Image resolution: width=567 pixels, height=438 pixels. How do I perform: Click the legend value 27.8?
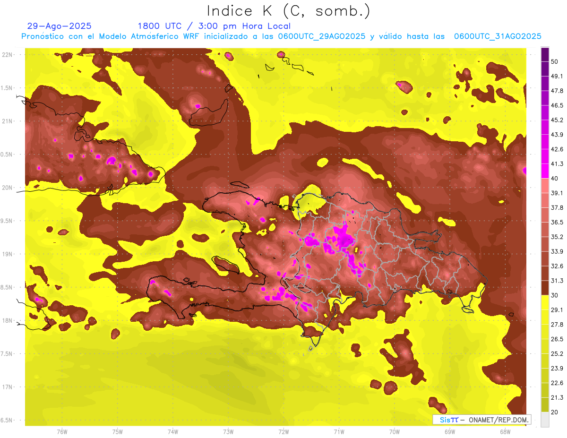pyautogui.click(x=557, y=325)
